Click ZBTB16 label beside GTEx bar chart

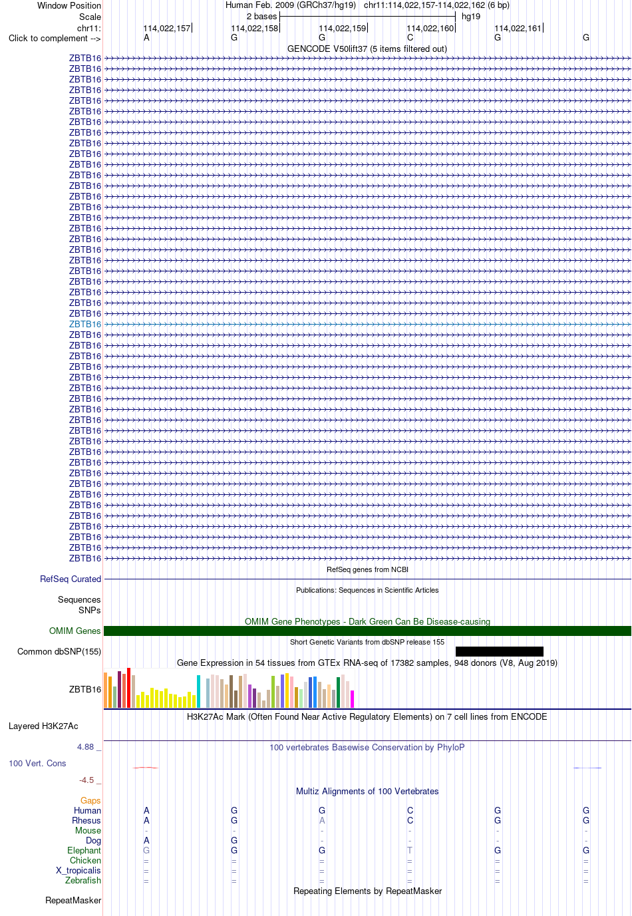click(x=85, y=689)
